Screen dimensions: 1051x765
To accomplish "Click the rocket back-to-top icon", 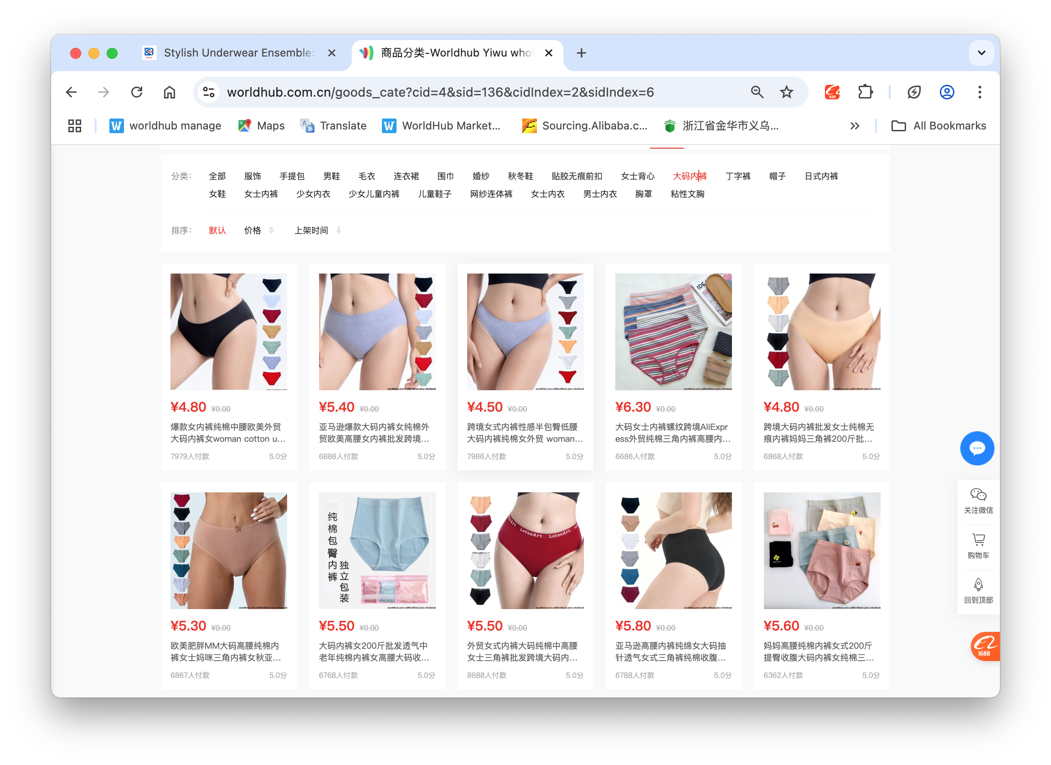I will (x=978, y=584).
